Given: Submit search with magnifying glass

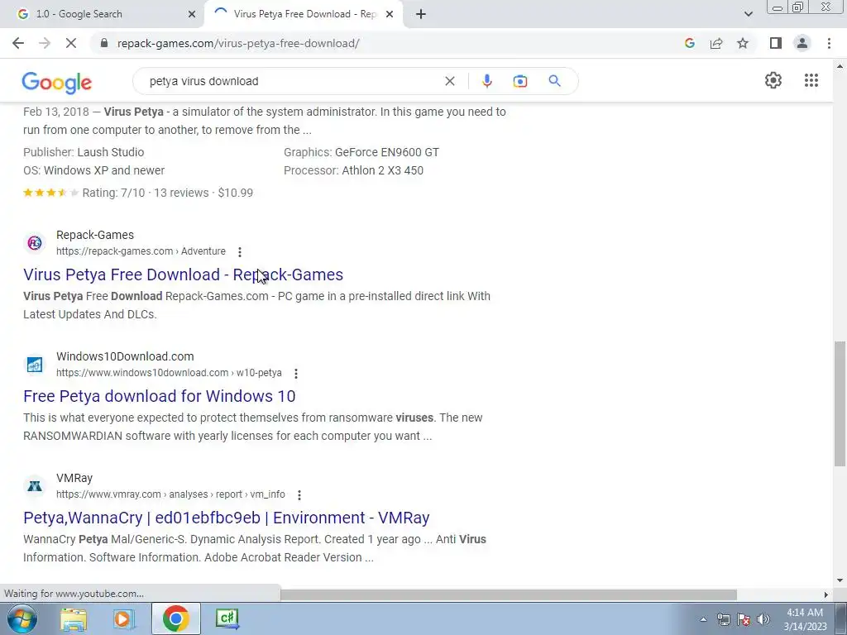Looking at the screenshot, I should pyautogui.click(x=554, y=81).
